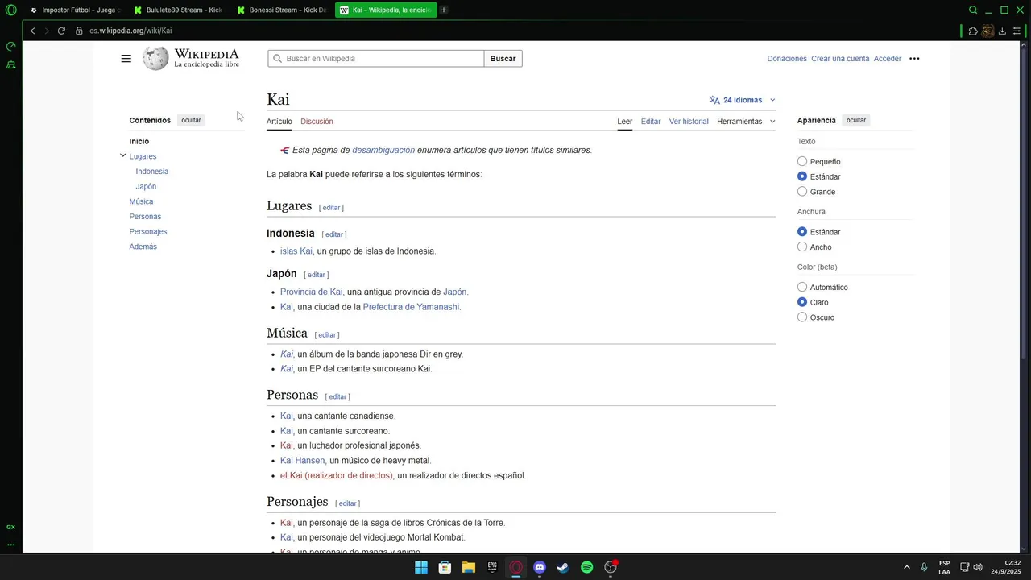1031x580 pixels.
Task: Select Grande text size
Action: 802,192
